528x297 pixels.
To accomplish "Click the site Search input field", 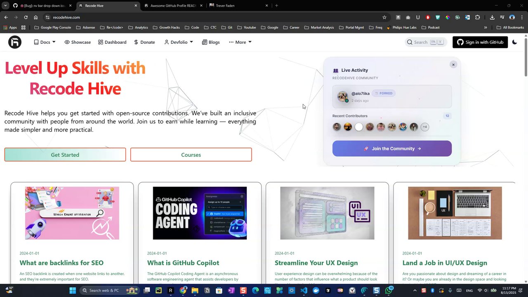I will click(x=426, y=42).
